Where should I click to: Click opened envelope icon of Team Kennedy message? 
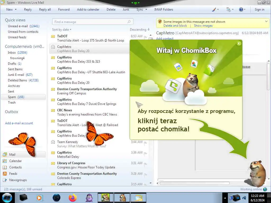[x=53, y=142]
